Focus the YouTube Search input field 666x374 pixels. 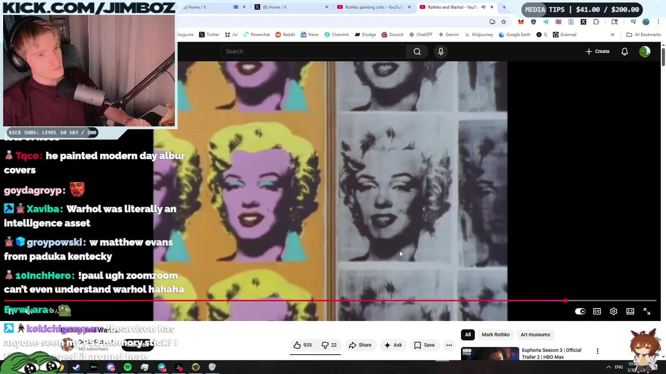click(x=314, y=51)
